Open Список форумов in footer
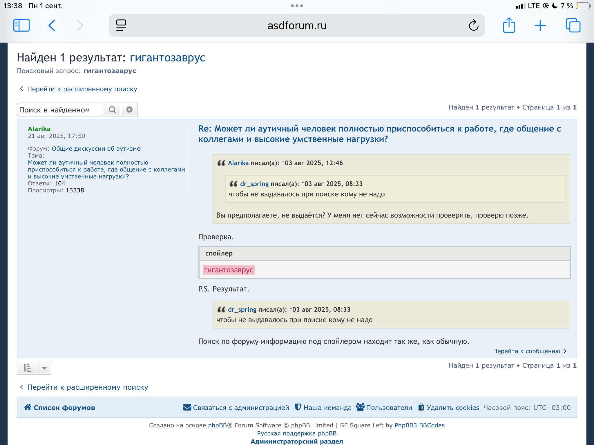 (64, 408)
